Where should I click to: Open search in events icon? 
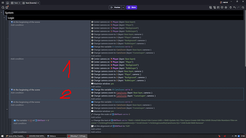[x=243, y=7]
